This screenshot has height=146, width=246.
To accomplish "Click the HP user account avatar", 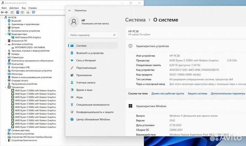I will (74, 22).
